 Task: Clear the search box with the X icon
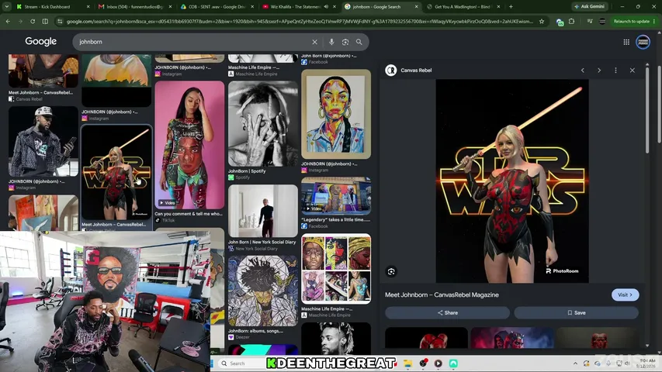coord(314,42)
